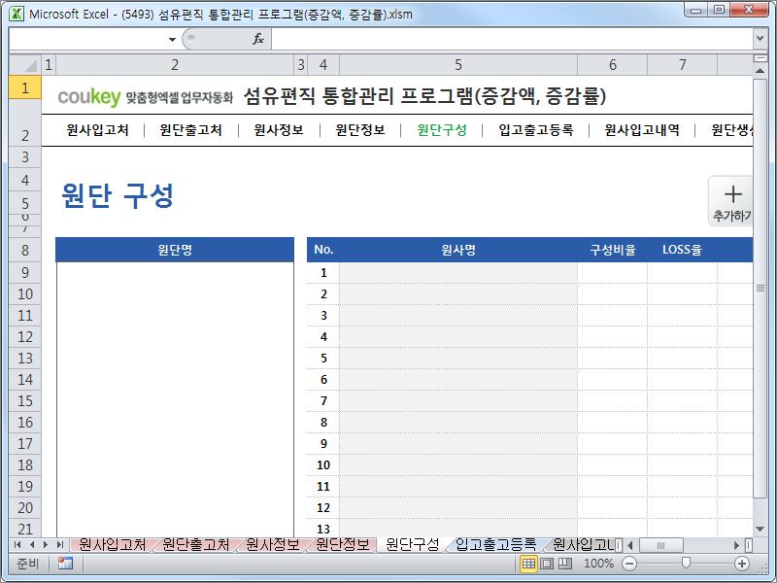Go to next sheet tab arrow
Viewport: 777px width, 583px height.
(x=46, y=545)
